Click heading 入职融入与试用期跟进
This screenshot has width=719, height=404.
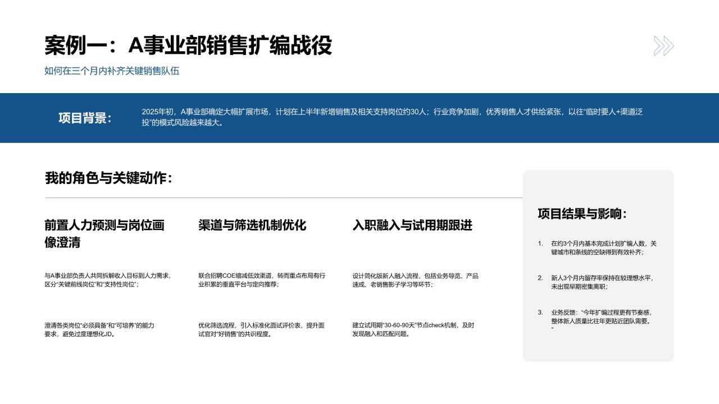coord(412,225)
